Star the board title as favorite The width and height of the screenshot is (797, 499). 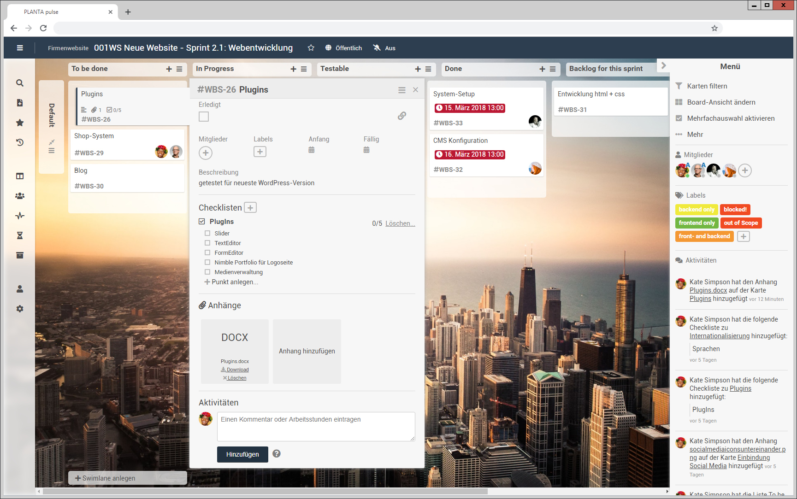tap(311, 48)
